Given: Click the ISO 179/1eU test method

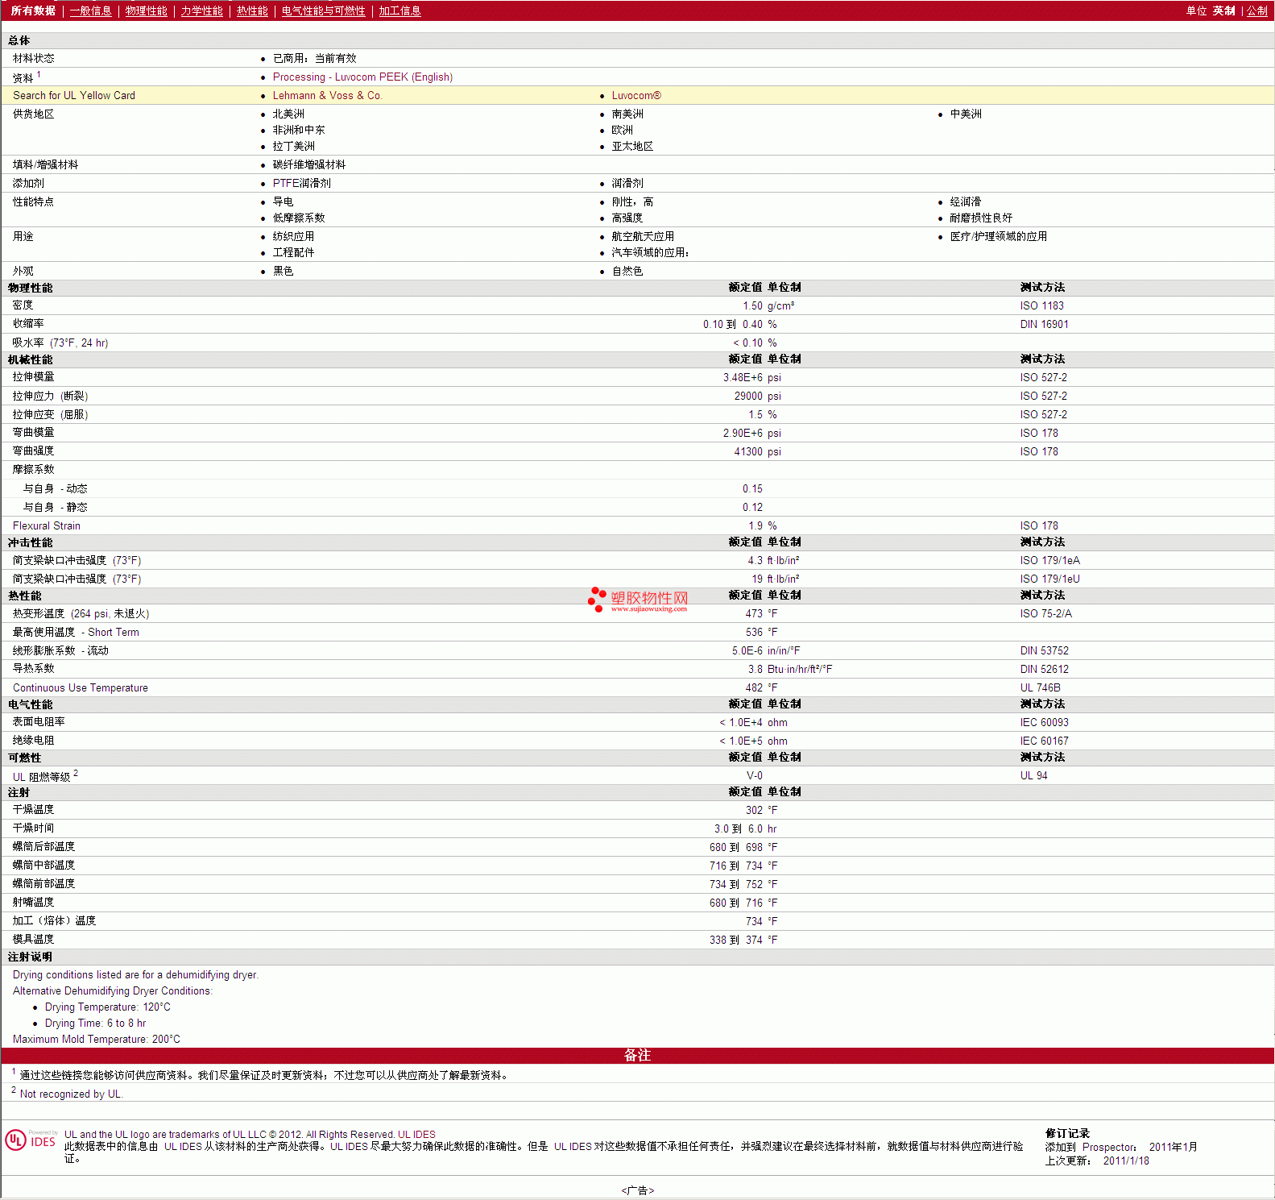Looking at the screenshot, I should coord(1049,579).
